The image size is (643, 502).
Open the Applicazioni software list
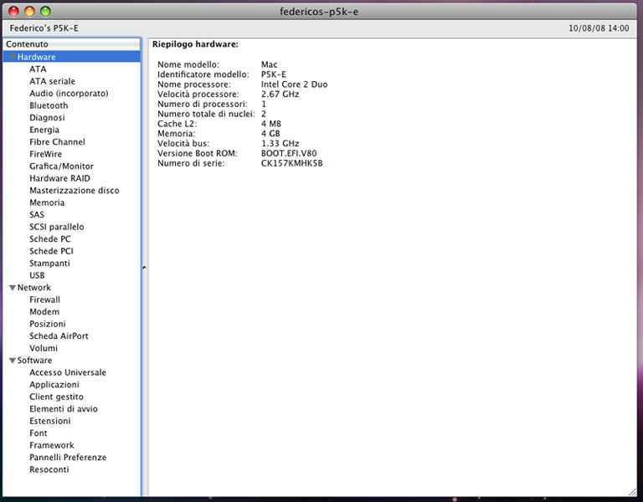[54, 385]
